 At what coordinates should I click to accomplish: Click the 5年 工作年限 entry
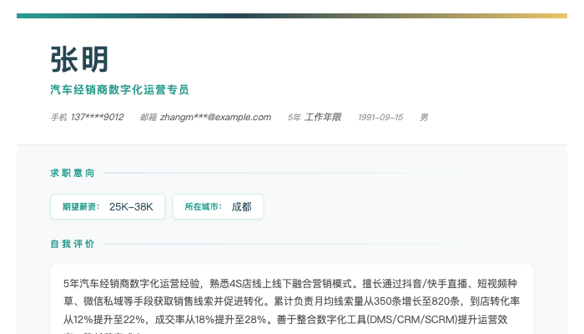point(315,117)
